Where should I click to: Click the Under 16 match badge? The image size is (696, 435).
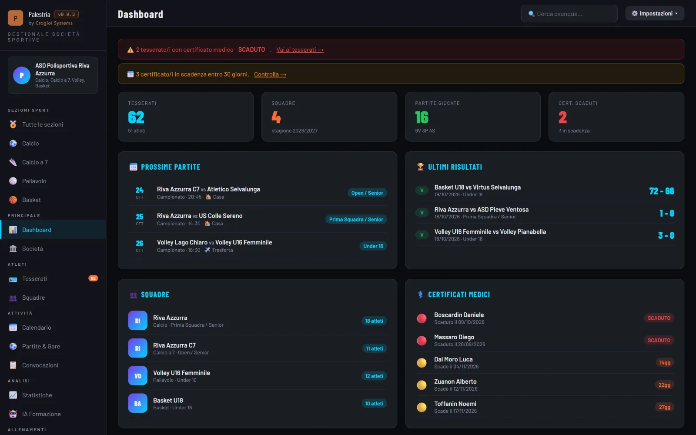click(373, 246)
